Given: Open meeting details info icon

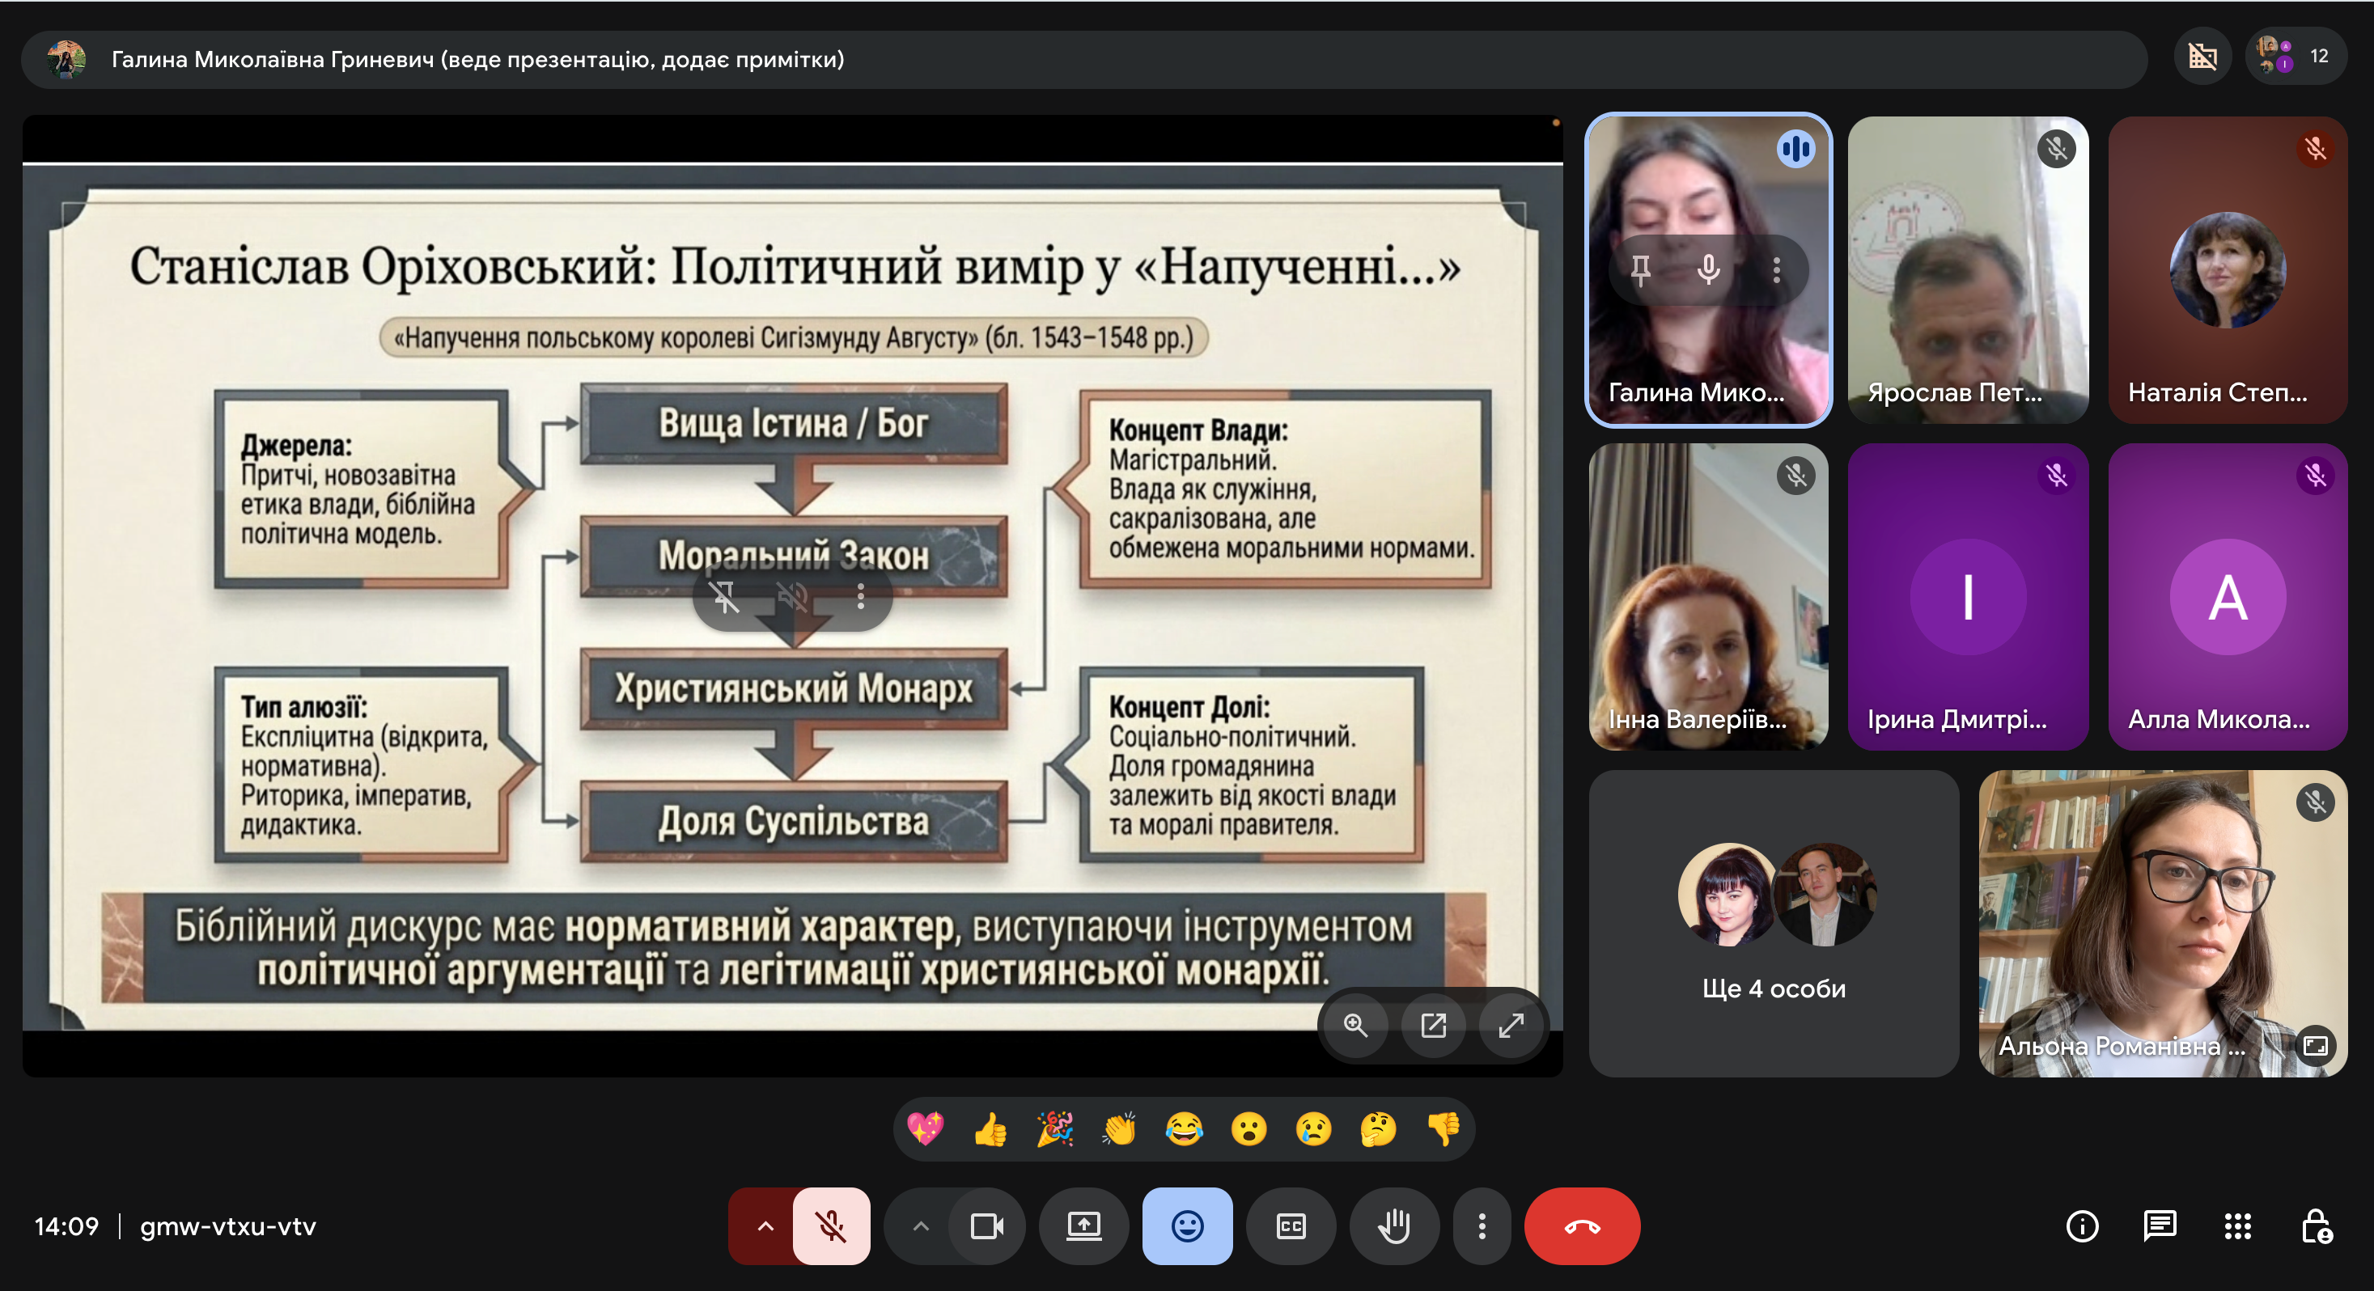Looking at the screenshot, I should point(2082,1225).
